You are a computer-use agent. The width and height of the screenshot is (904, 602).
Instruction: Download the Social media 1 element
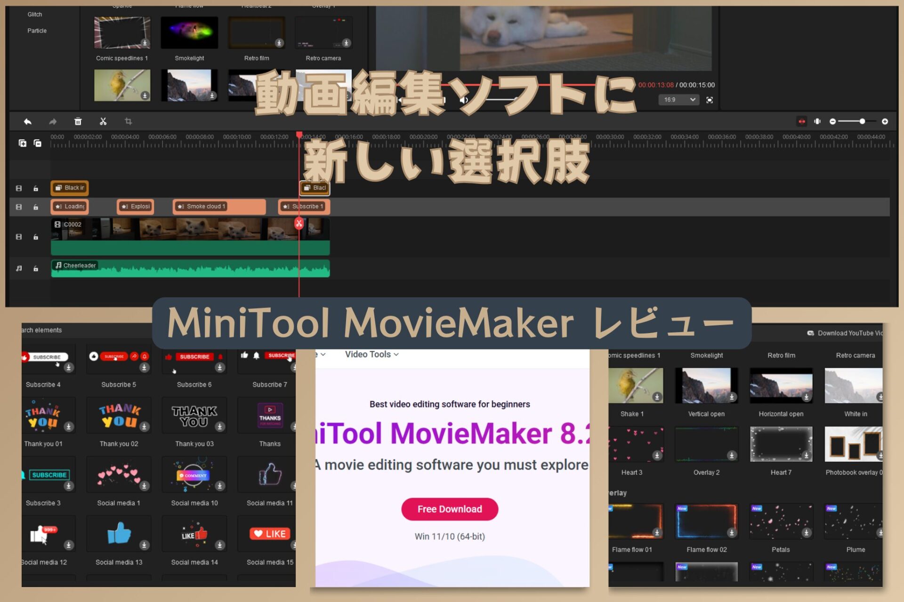point(144,486)
